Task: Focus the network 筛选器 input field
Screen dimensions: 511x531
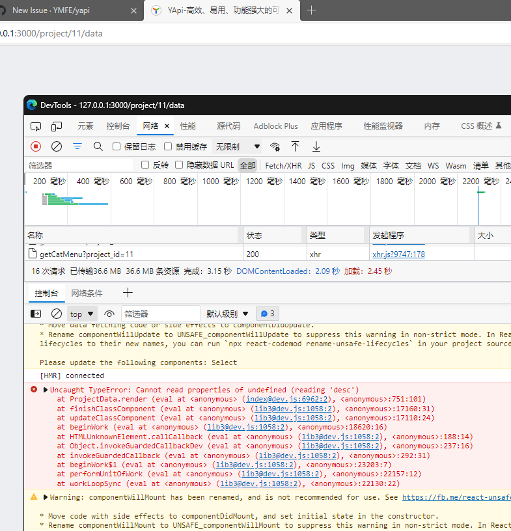Action: click(80, 165)
